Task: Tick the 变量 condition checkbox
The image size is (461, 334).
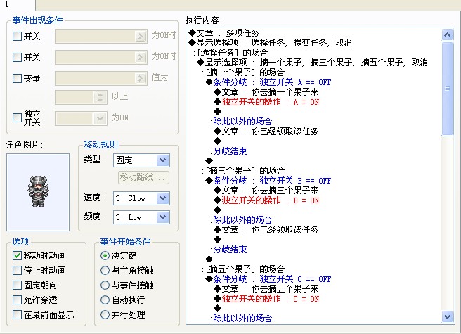Action: pos(18,79)
